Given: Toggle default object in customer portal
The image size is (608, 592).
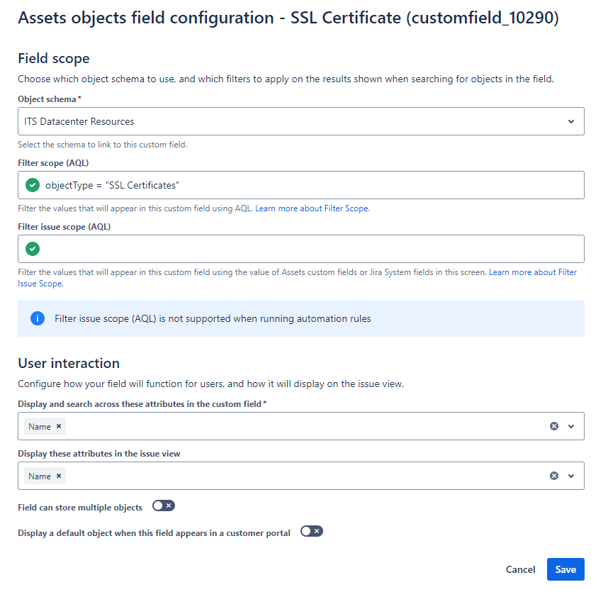Looking at the screenshot, I should tap(312, 531).
